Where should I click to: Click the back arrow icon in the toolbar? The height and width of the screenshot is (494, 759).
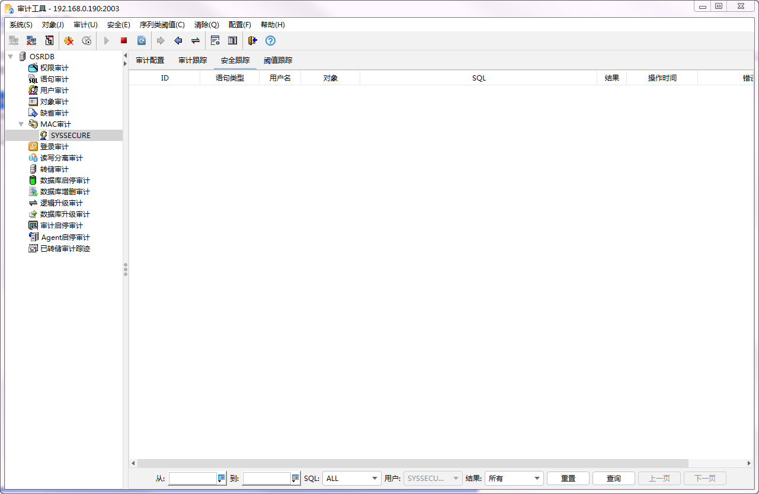click(x=178, y=40)
